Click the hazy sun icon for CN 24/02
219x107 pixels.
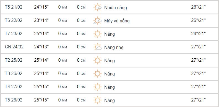(97, 47)
